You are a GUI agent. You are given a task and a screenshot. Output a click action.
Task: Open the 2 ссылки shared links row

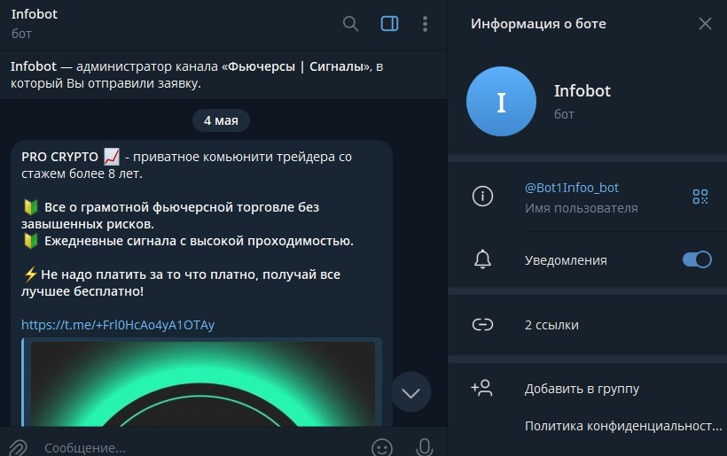[x=588, y=325]
